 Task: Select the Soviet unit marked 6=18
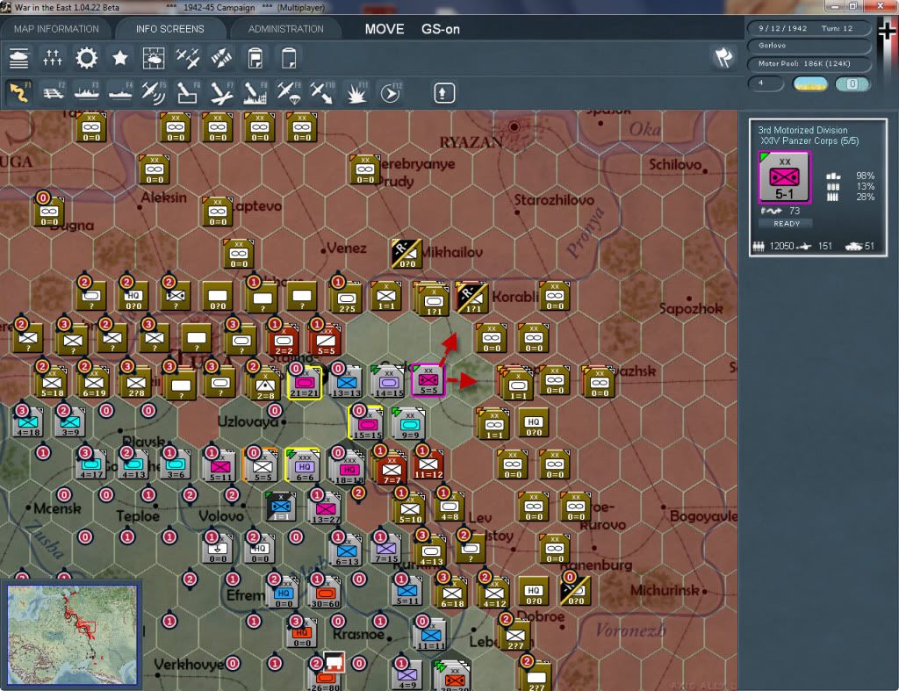pos(452,593)
